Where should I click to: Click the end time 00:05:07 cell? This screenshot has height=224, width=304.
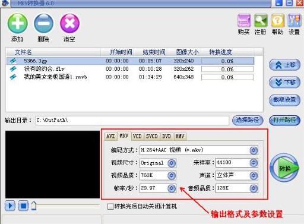(150, 61)
